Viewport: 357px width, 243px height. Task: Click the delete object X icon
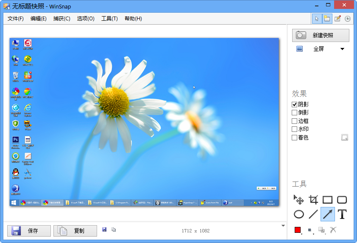[333, 230]
